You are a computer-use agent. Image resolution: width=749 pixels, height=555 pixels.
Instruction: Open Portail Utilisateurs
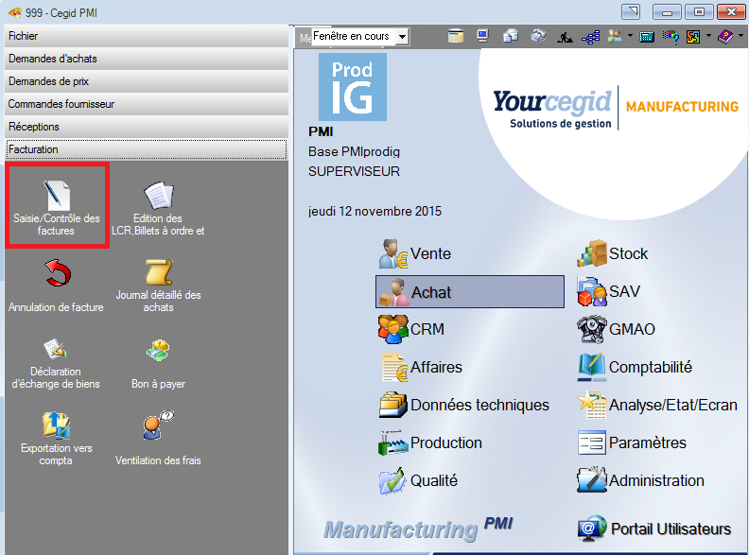point(654,529)
